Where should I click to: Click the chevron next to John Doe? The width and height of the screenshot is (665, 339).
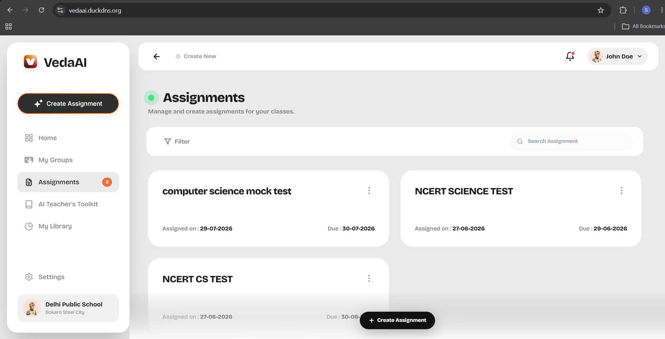[640, 56]
